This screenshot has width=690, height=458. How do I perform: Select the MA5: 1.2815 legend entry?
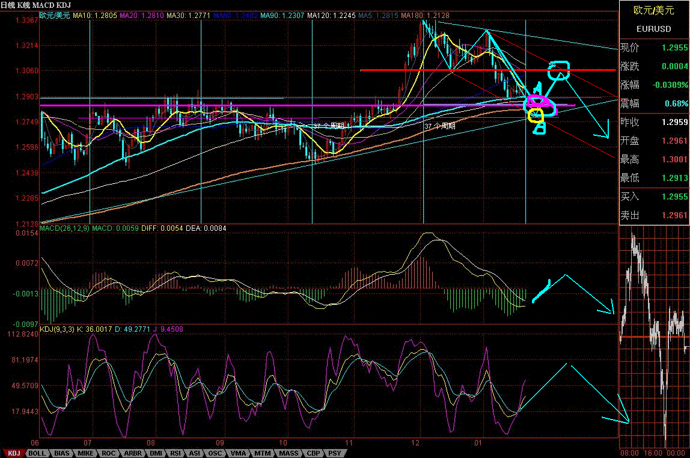(x=379, y=16)
